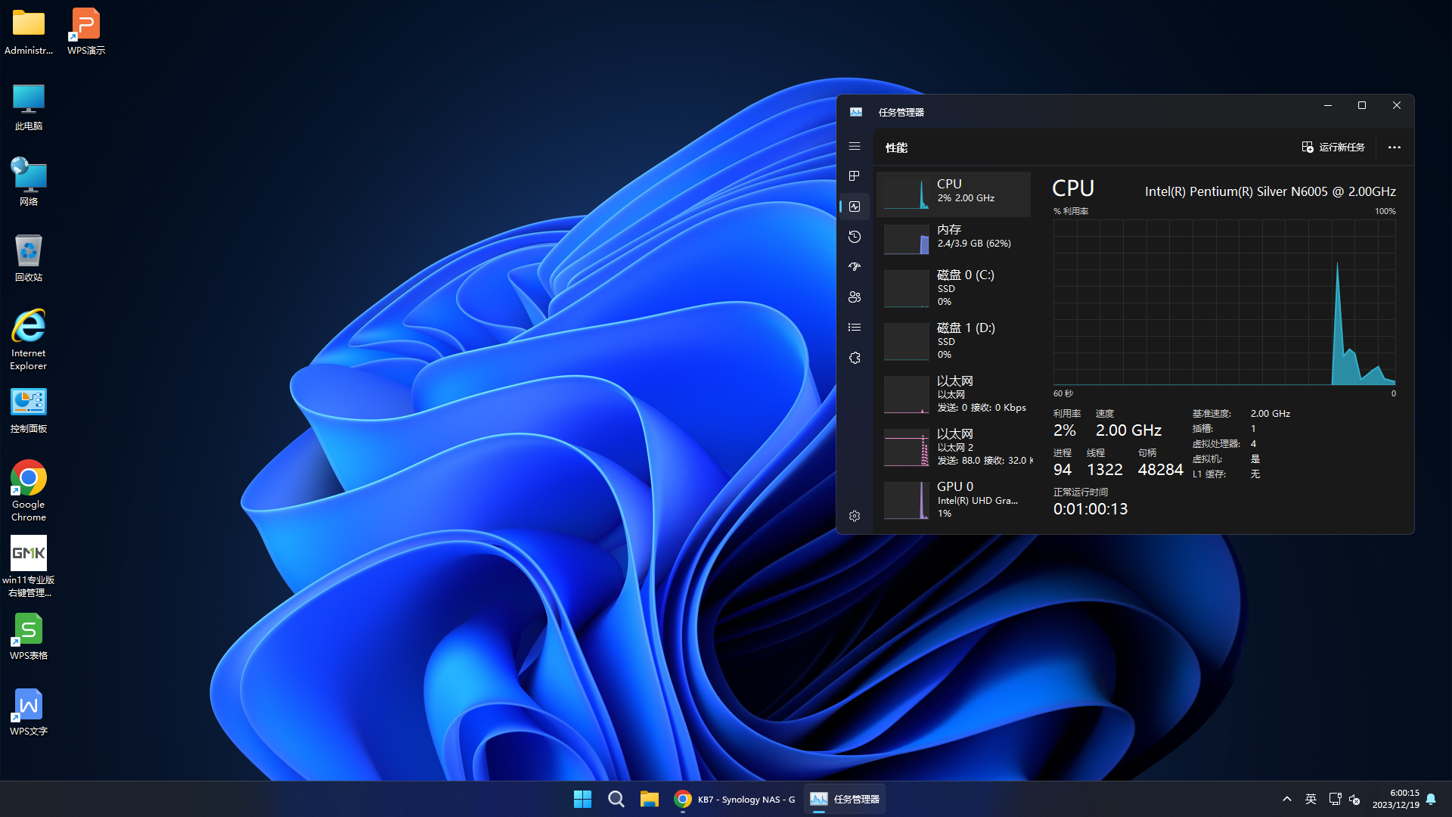Launch Internet Explorer from desktop
Viewport: 1452px width, 817px height.
(x=29, y=340)
